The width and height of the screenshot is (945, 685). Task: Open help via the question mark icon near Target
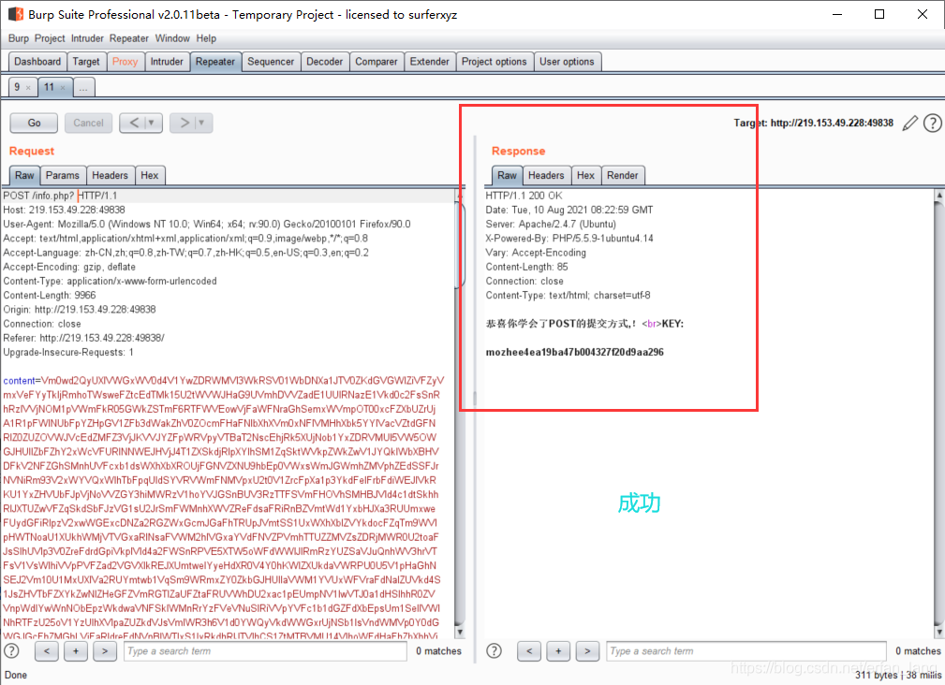coord(932,123)
